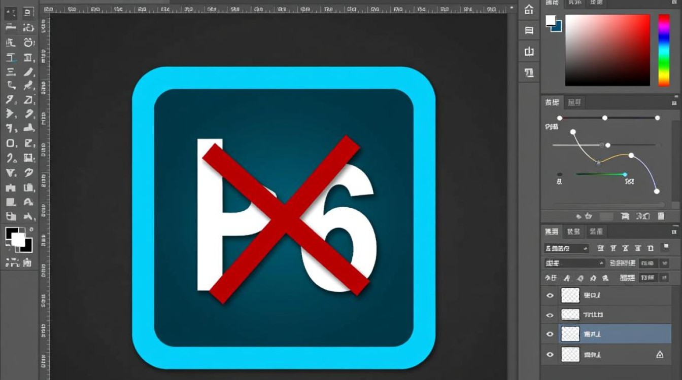Click the house-shaped icon in collapsed panel strip
682x380 pixels.
[529, 9]
